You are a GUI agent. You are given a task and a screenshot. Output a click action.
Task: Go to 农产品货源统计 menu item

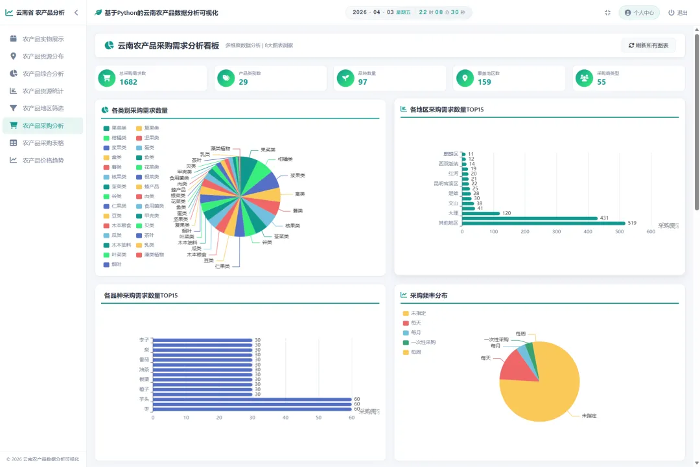pos(43,91)
